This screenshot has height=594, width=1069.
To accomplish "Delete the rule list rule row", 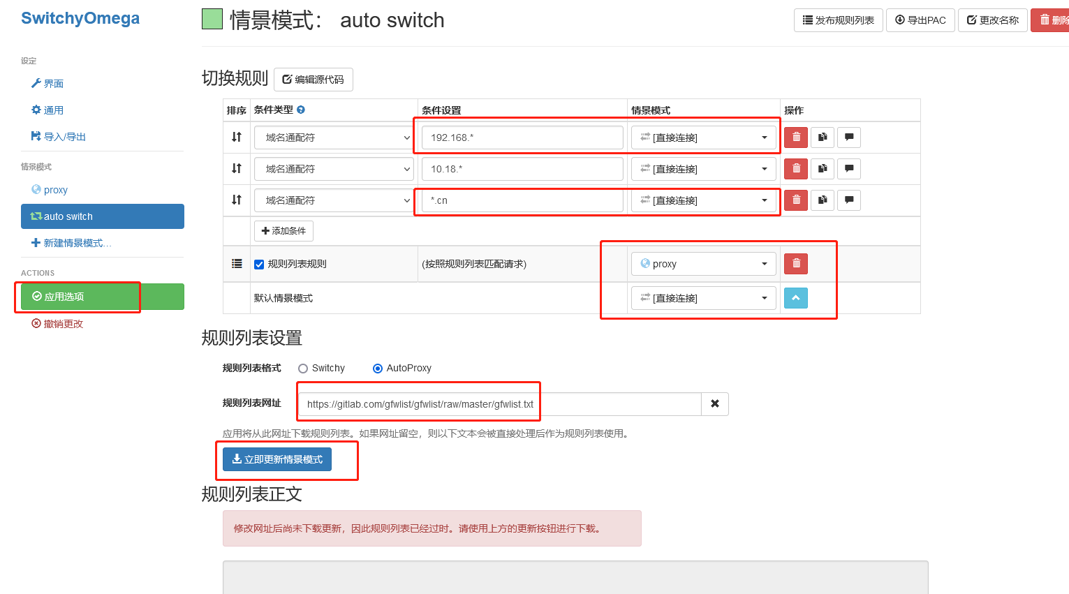I will [796, 264].
